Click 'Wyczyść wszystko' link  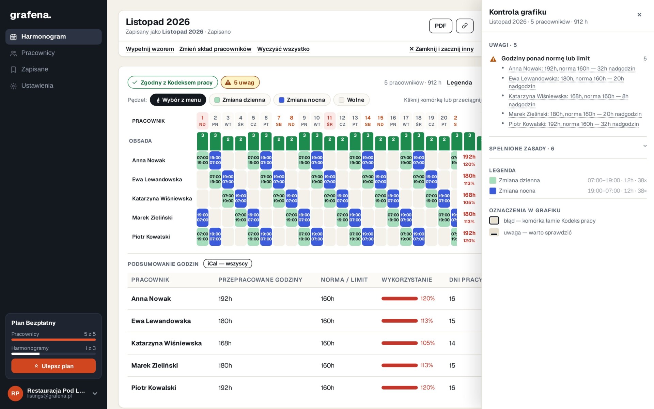click(283, 49)
